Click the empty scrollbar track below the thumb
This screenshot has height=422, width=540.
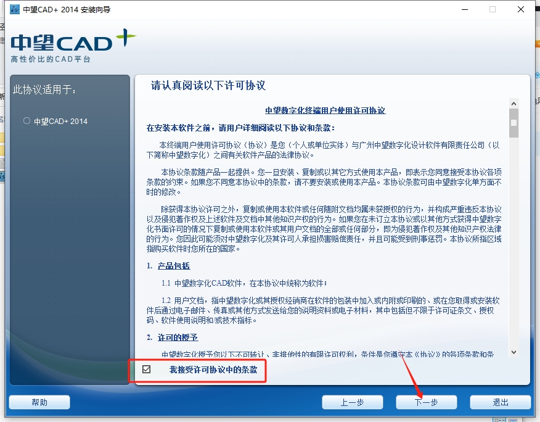pyautogui.click(x=513, y=247)
